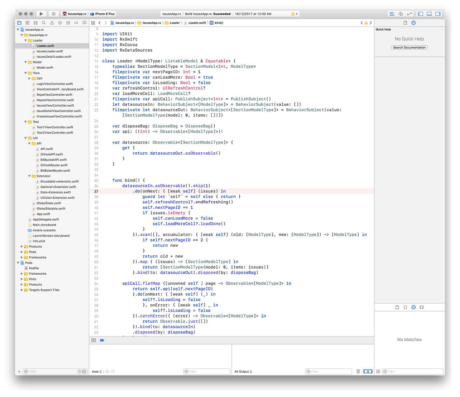The height and width of the screenshot is (397, 460).
Task: Open the bind() method breadcrumb
Action: [217, 23]
